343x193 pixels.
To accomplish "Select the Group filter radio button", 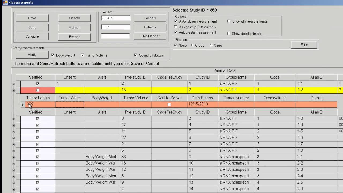I will pyautogui.click(x=193, y=46).
